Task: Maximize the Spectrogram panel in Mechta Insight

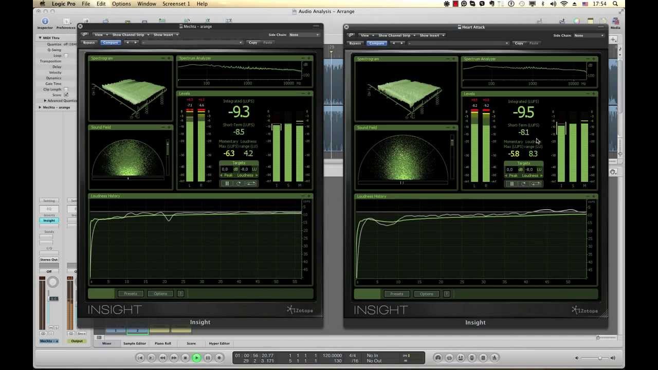Action: point(169,58)
